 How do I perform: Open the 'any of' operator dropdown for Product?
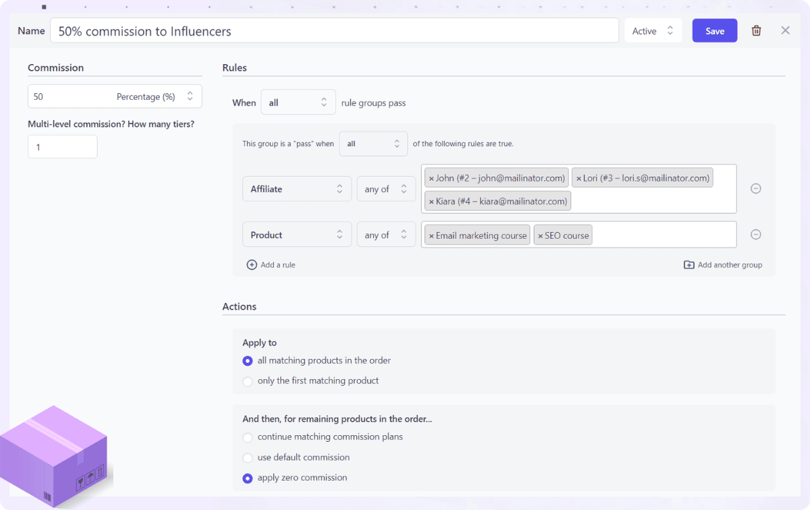pos(386,234)
